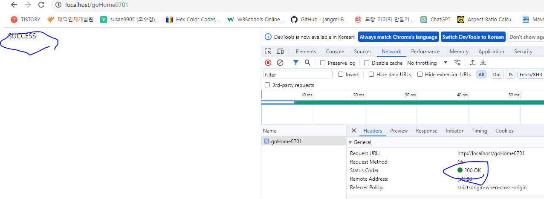Open the Response tab in request details

click(427, 131)
